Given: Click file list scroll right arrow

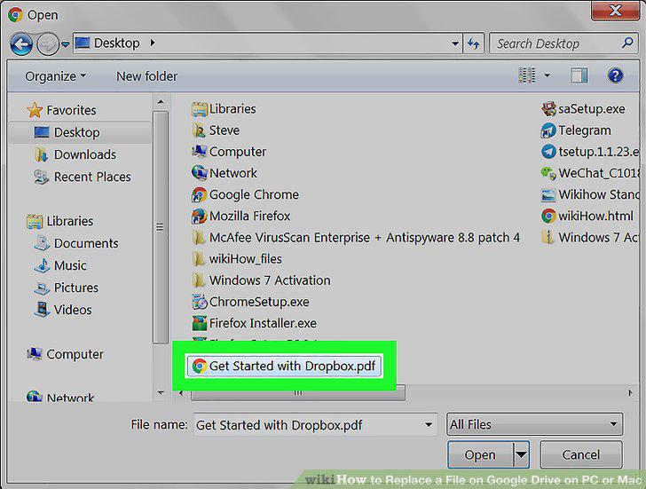Looking at the screenshot, I should pos(630,393).
